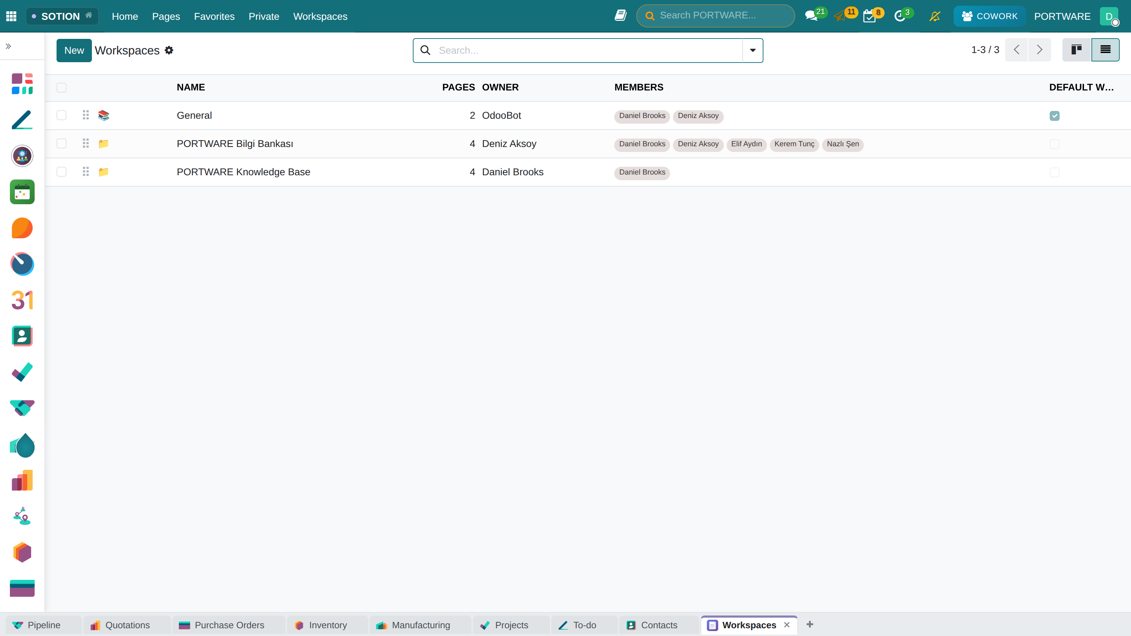Click the knowledge book icon in top bar
This screenshot has width=1131, height=636.
tap(620, 16)
